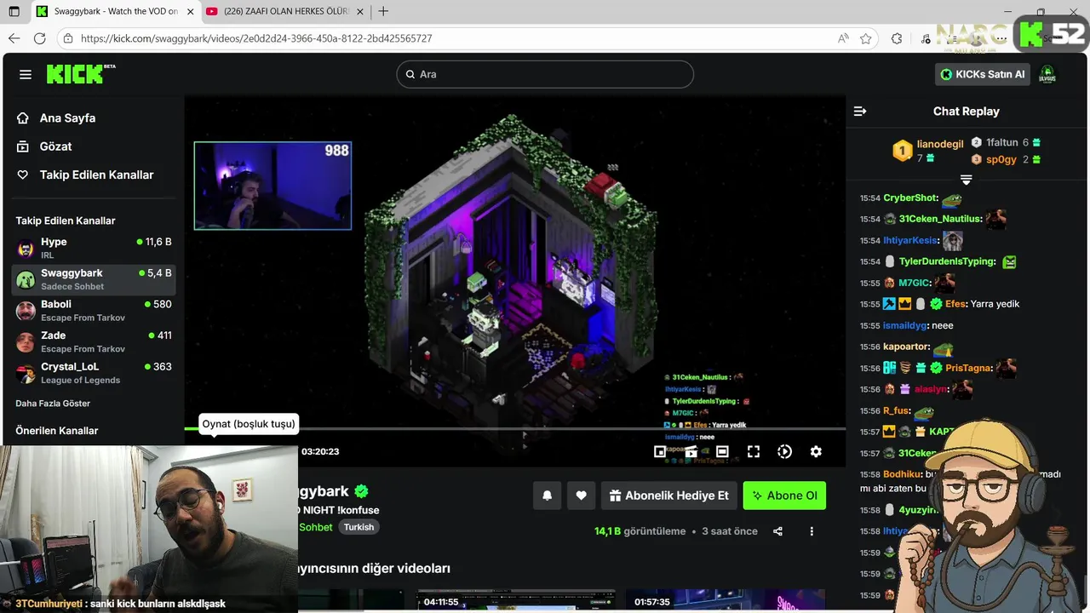Open the 01:57:35 video thumbnail
This screenshot has height=613, width=1090.
click(726, 600)
